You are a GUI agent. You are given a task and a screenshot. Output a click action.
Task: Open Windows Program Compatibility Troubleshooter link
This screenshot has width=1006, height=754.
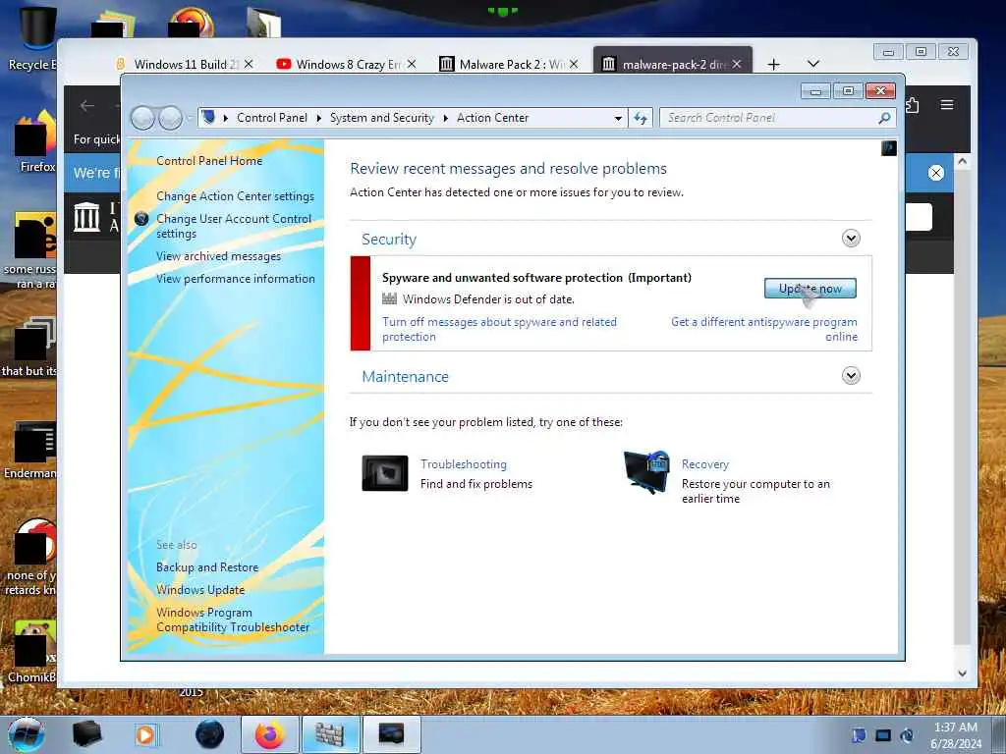click(232, 620)
